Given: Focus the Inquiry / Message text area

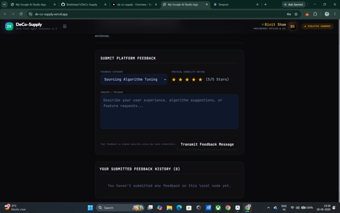Looking at the screenshot, I should (x=169, y=112).
